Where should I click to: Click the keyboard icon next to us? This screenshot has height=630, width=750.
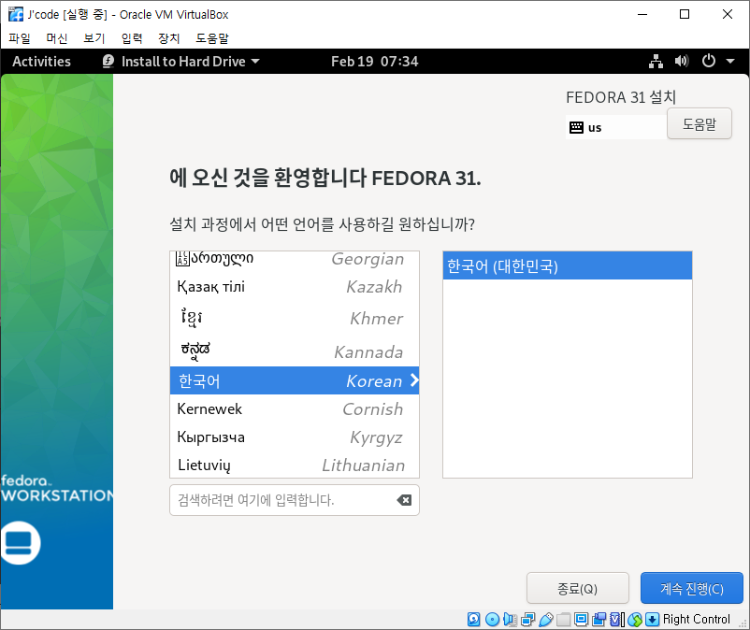tap(576, 127)
